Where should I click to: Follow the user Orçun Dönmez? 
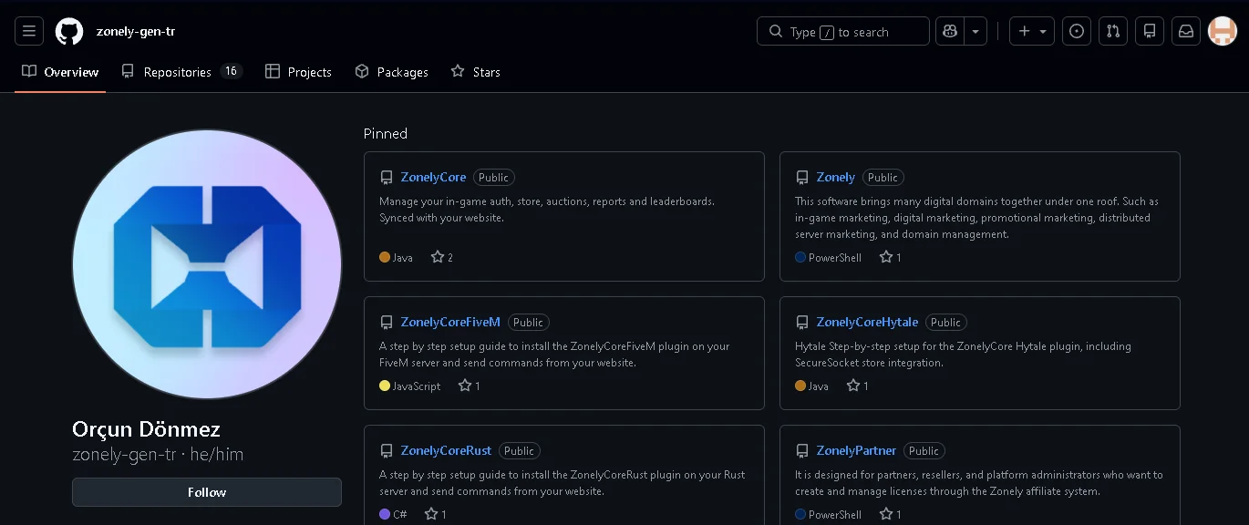207,492
